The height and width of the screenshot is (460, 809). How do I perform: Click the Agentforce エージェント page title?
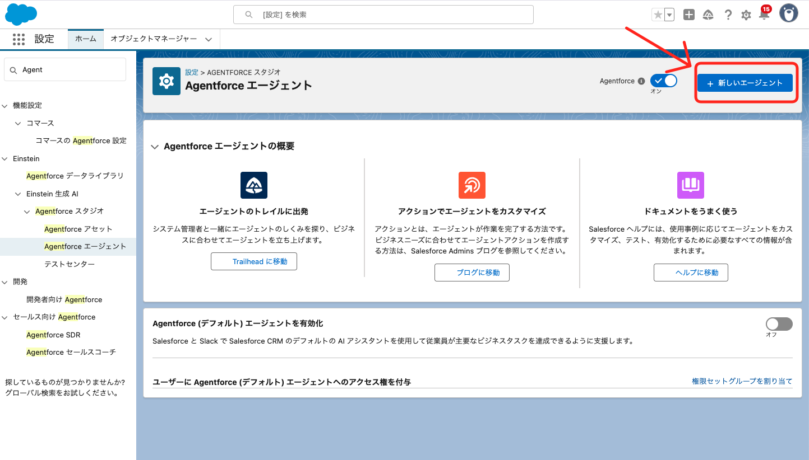tap(248, 86)
